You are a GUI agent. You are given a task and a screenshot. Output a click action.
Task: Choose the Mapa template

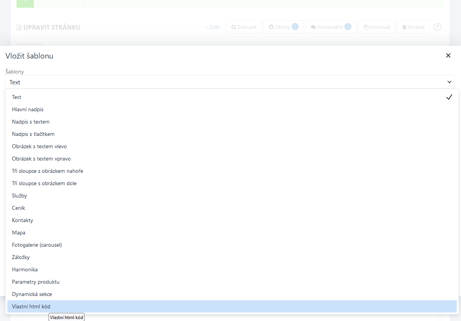(x=18, y=232)
